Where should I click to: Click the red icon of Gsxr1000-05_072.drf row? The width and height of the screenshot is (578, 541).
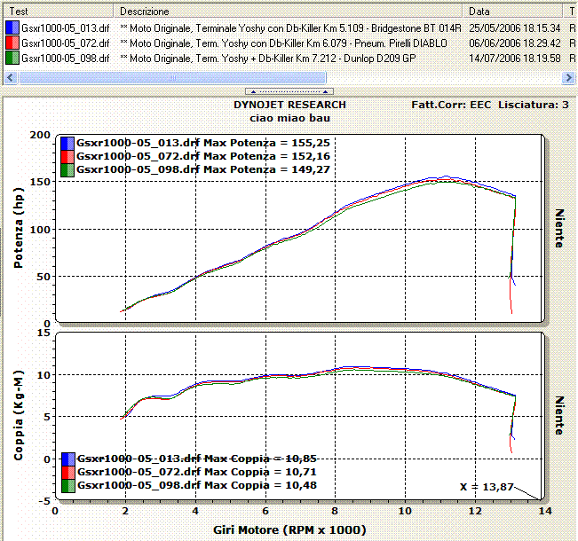(12, 43)
